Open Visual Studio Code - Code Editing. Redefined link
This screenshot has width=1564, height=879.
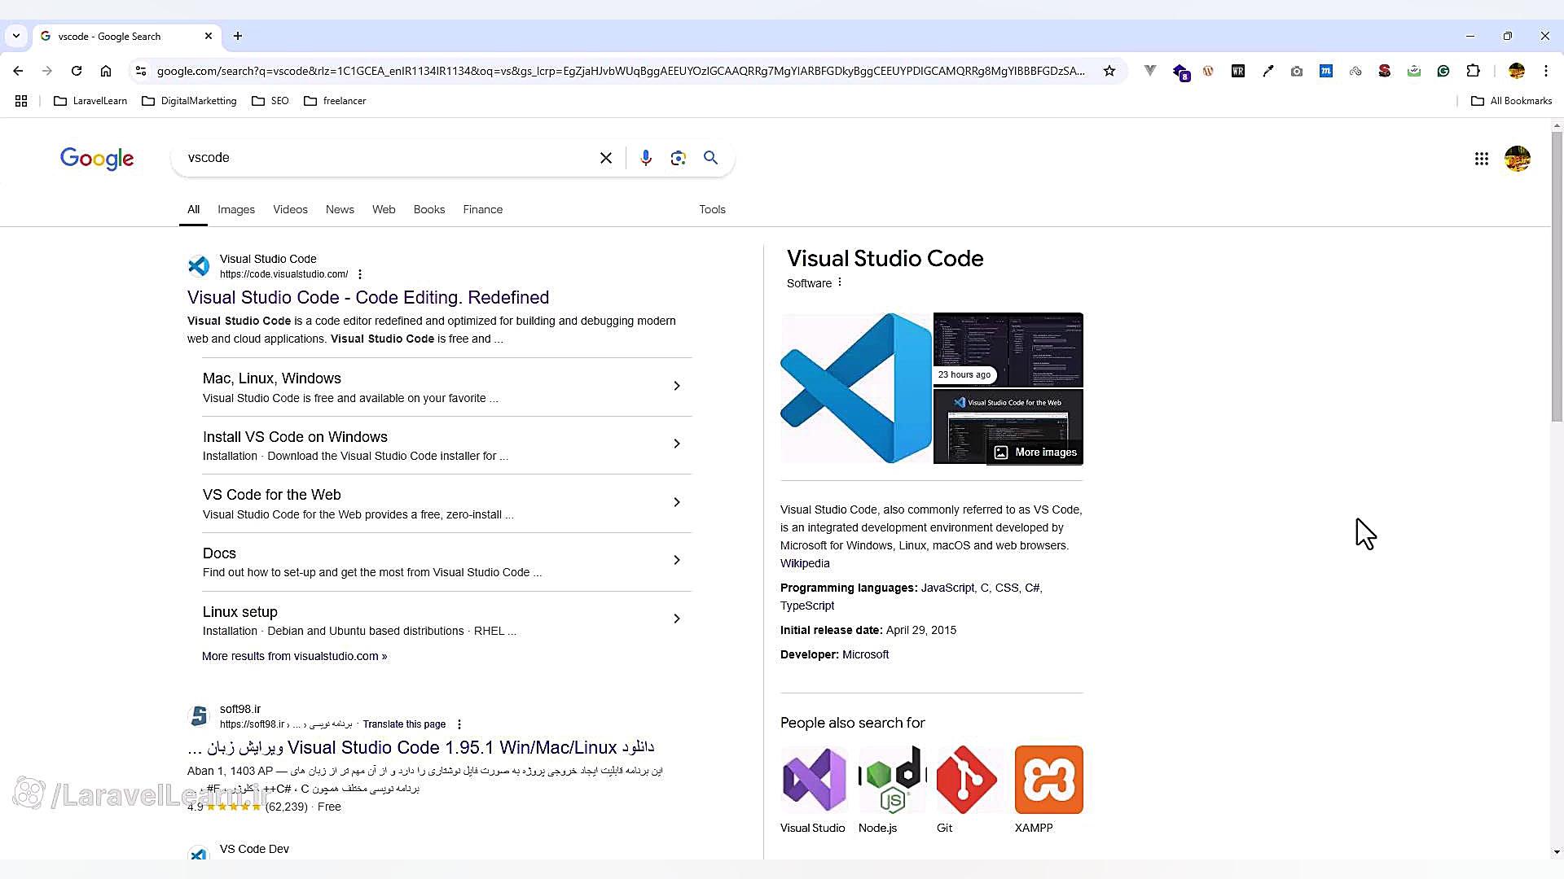pyautogui.click(x=368, y=297)
